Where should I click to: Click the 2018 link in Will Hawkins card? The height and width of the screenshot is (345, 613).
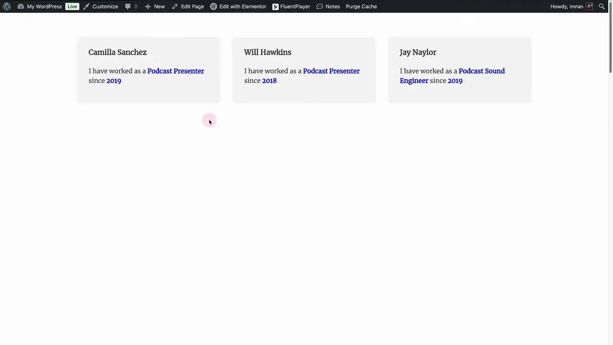click(x=269, y=80)
